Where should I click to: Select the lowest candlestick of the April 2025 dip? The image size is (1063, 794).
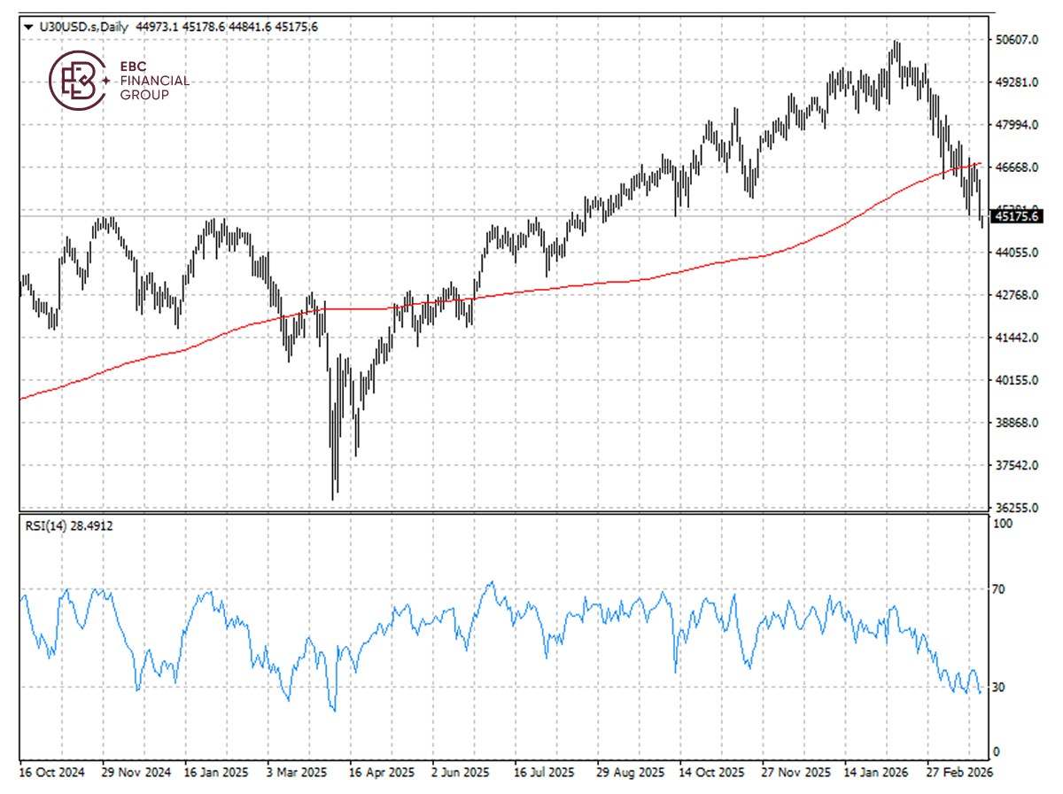335,483
